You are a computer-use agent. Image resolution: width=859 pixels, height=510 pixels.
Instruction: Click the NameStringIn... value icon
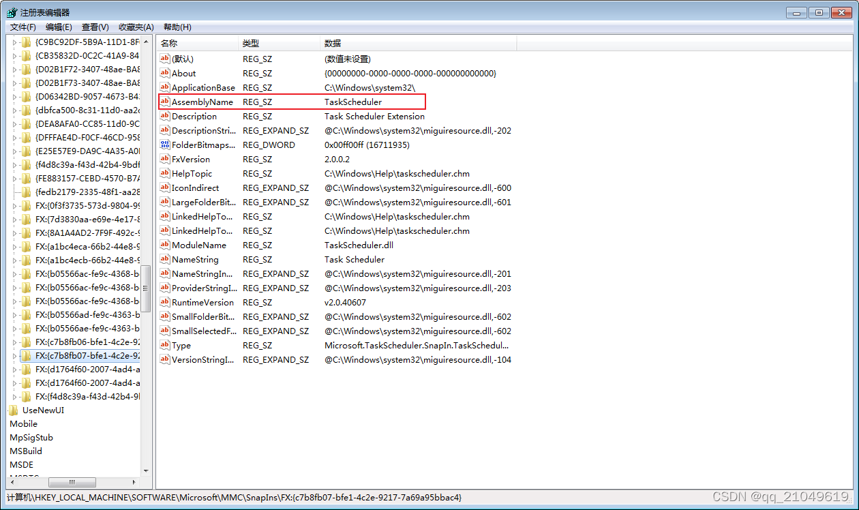click(164, 273)
